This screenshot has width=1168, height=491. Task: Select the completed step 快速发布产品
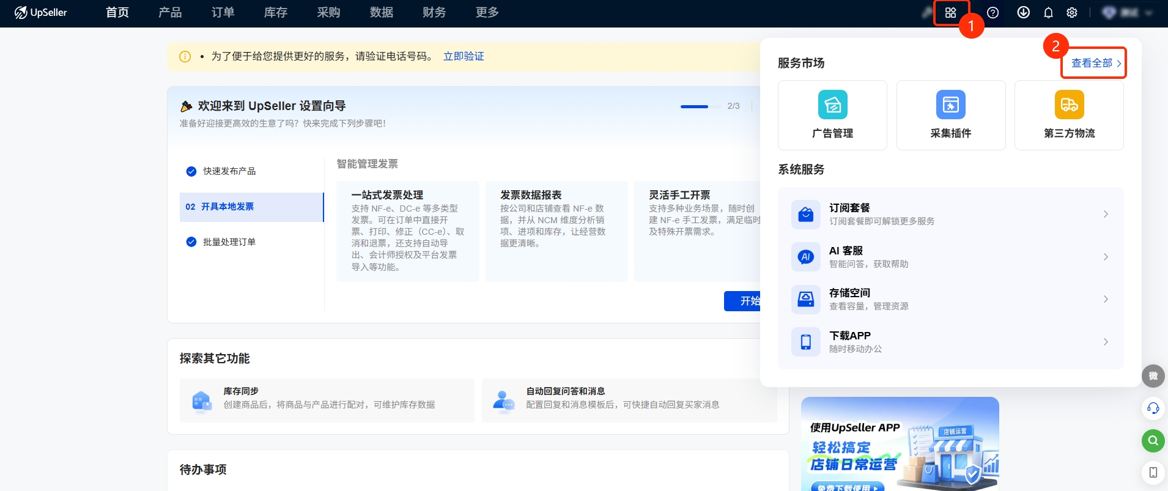click(x=221, y=171)
